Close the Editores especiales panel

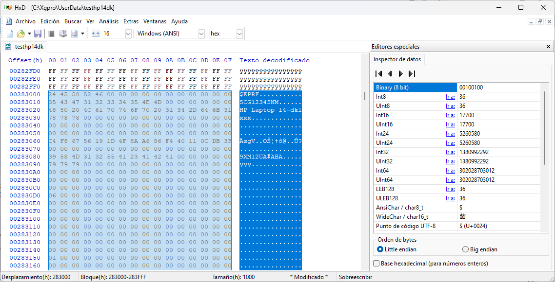pos(548,47)
